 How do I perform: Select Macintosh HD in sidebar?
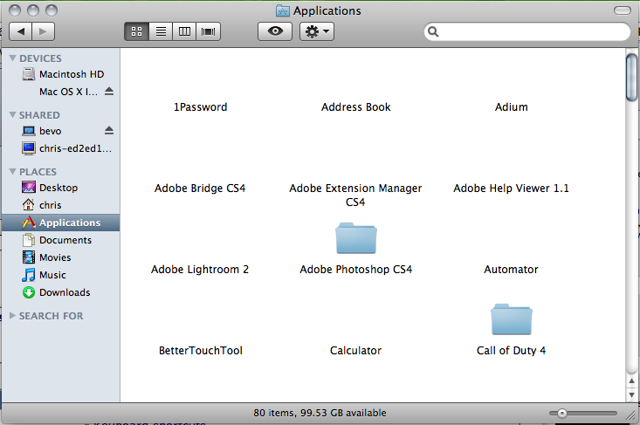[61, 74]
